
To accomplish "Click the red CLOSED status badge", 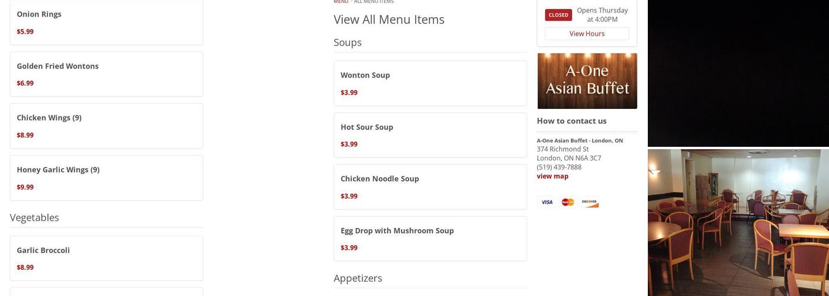I will pos(558,15).
